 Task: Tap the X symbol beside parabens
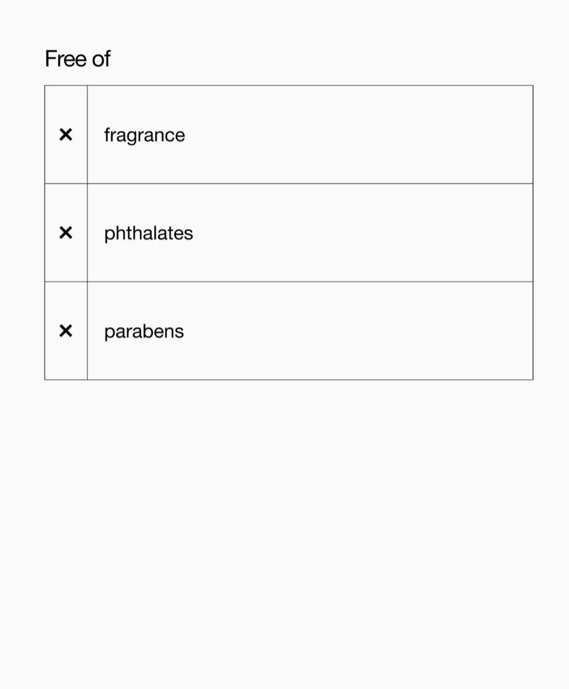click(x=65, y=331)
